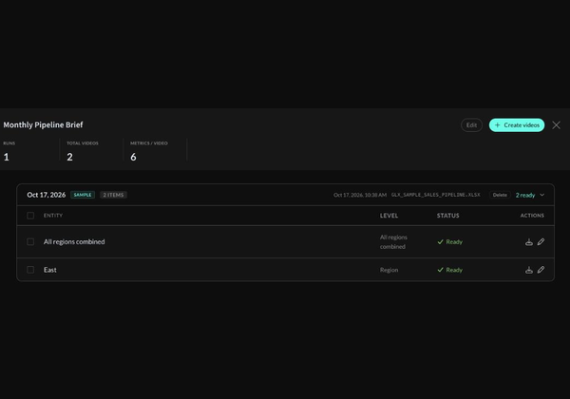
Task: Close the Monthly Pipeline Brief panel
Action: click(x=556, y=125)
